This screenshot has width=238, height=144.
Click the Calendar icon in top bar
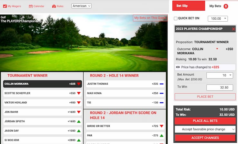(31, 6)
